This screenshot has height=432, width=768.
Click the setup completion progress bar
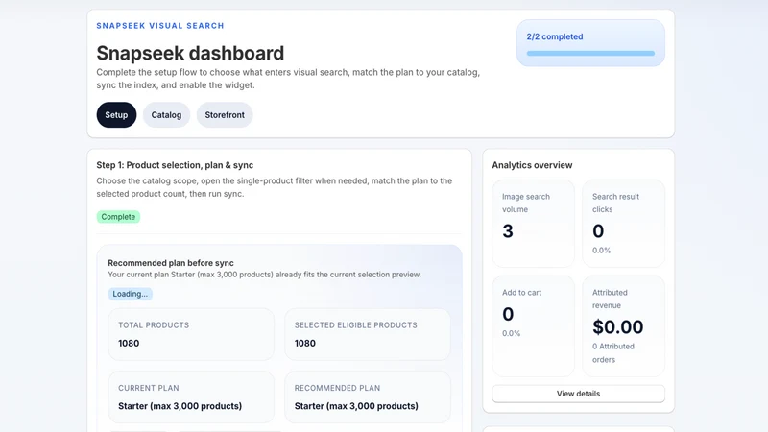pyautogui.click(x=590, y=54)
